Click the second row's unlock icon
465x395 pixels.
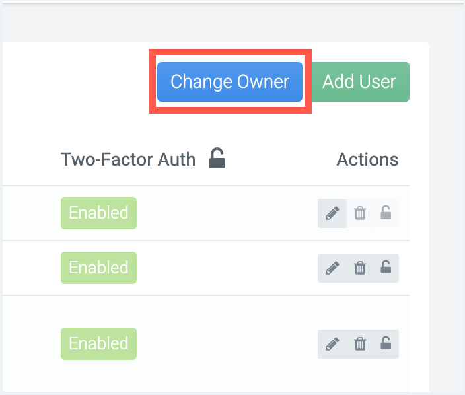pyautogui.click(x=386, y=268)
